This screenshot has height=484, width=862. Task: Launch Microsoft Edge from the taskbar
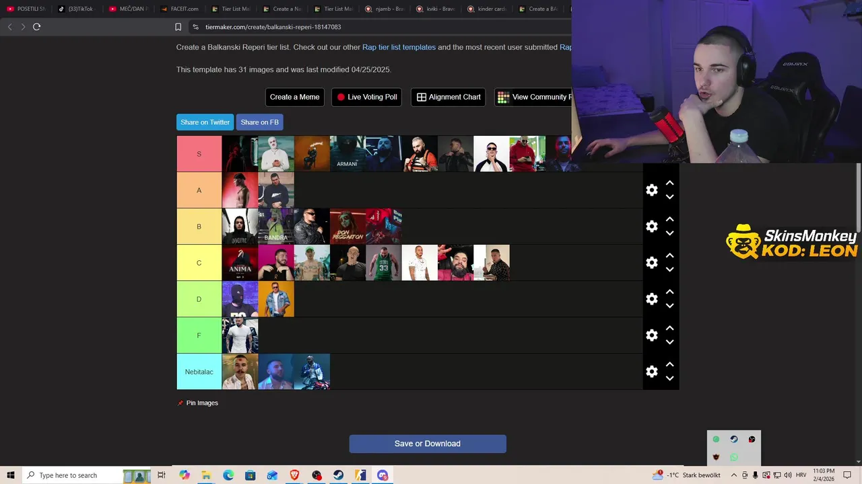click(228, 475)
